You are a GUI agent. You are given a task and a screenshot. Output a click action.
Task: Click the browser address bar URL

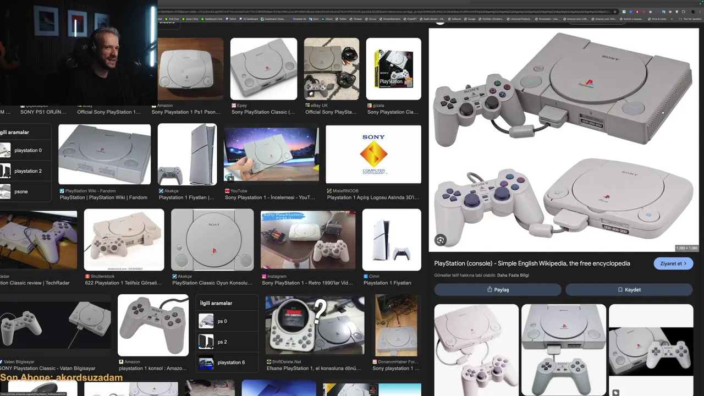385,11
